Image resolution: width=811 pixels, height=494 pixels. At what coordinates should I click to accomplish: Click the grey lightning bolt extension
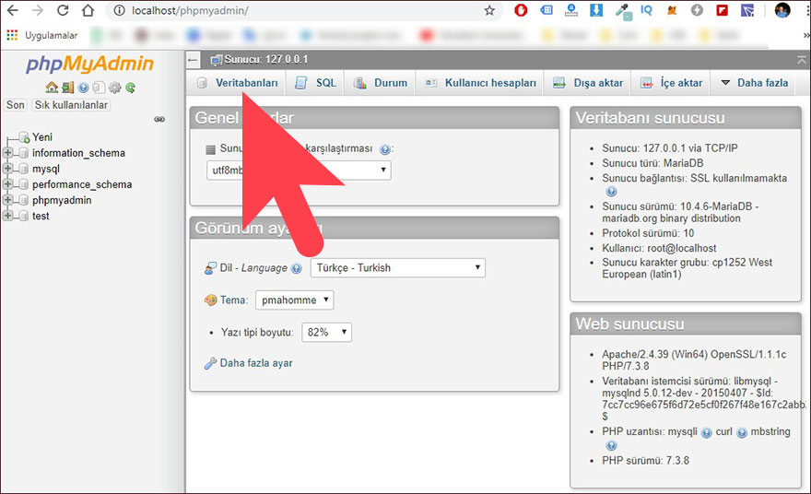[697, 10]
